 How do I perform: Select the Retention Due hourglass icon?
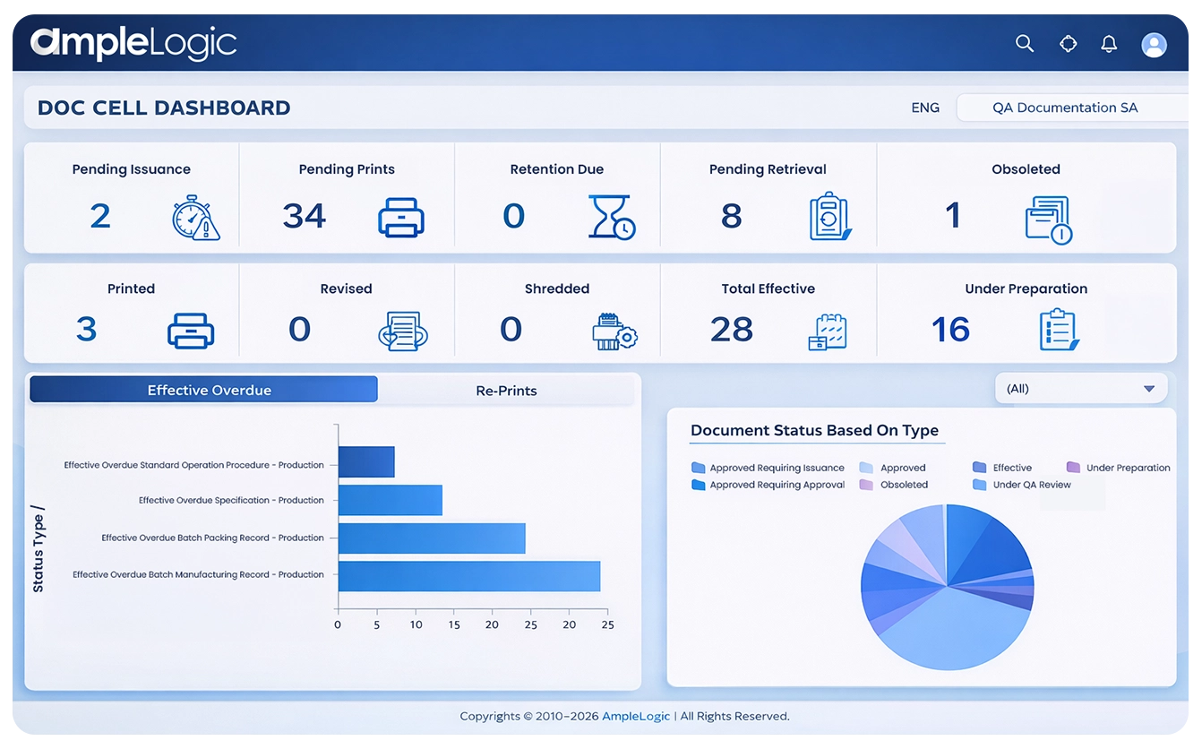[611, 218]
